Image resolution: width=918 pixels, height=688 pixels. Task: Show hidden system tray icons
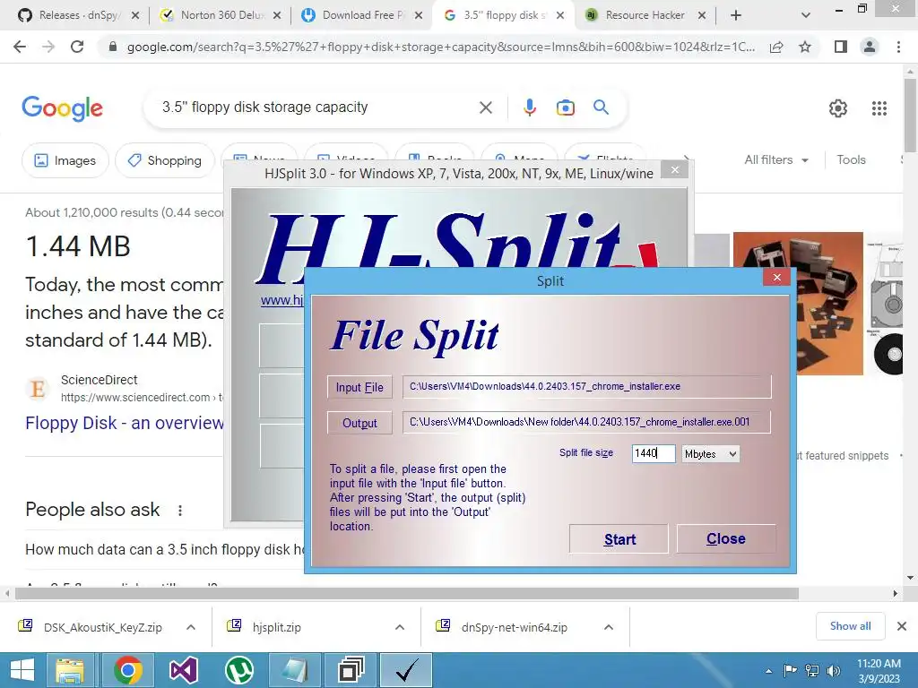click(768, 671)
